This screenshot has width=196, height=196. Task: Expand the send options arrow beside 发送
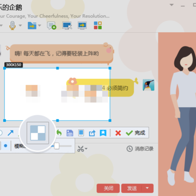(148, 188)
